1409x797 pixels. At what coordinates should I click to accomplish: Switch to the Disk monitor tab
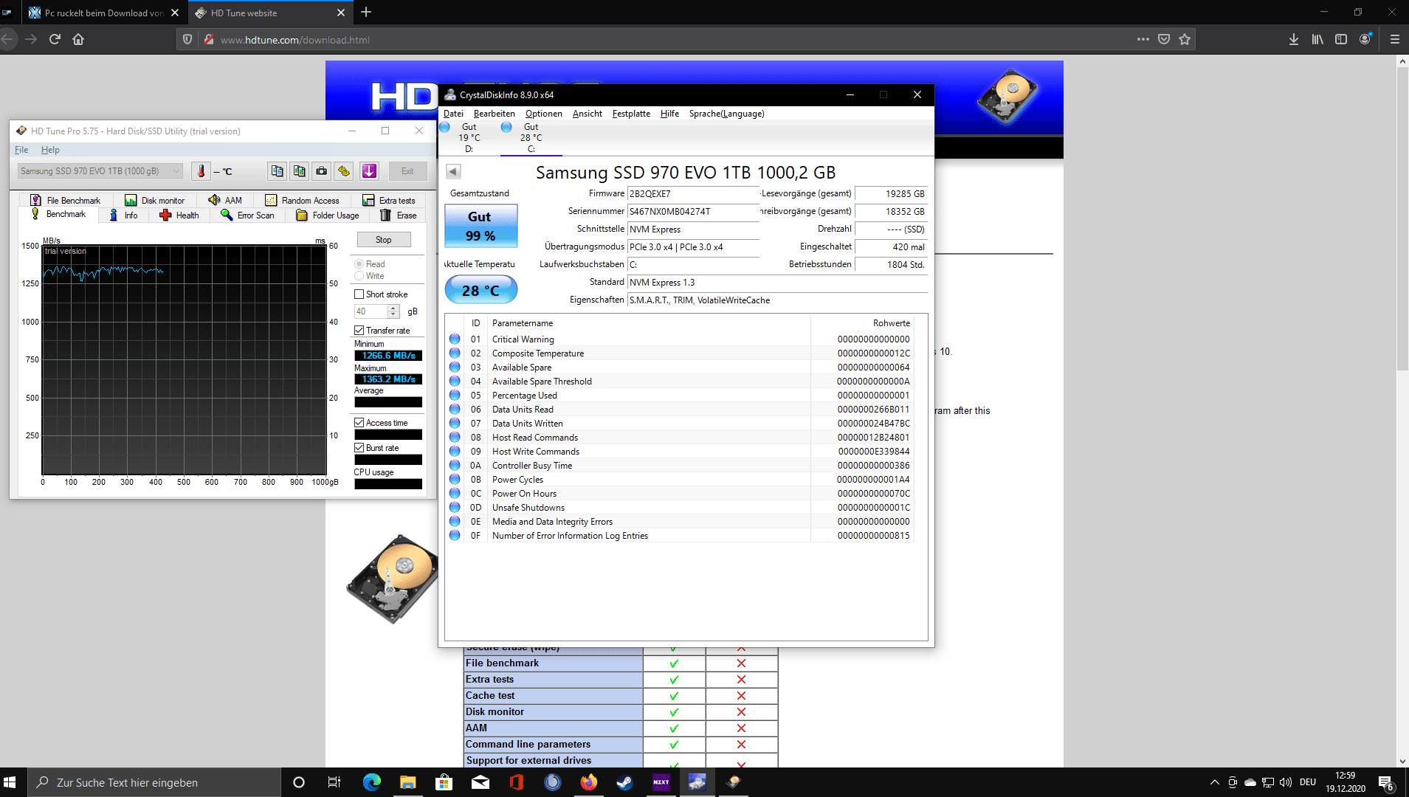155,200
